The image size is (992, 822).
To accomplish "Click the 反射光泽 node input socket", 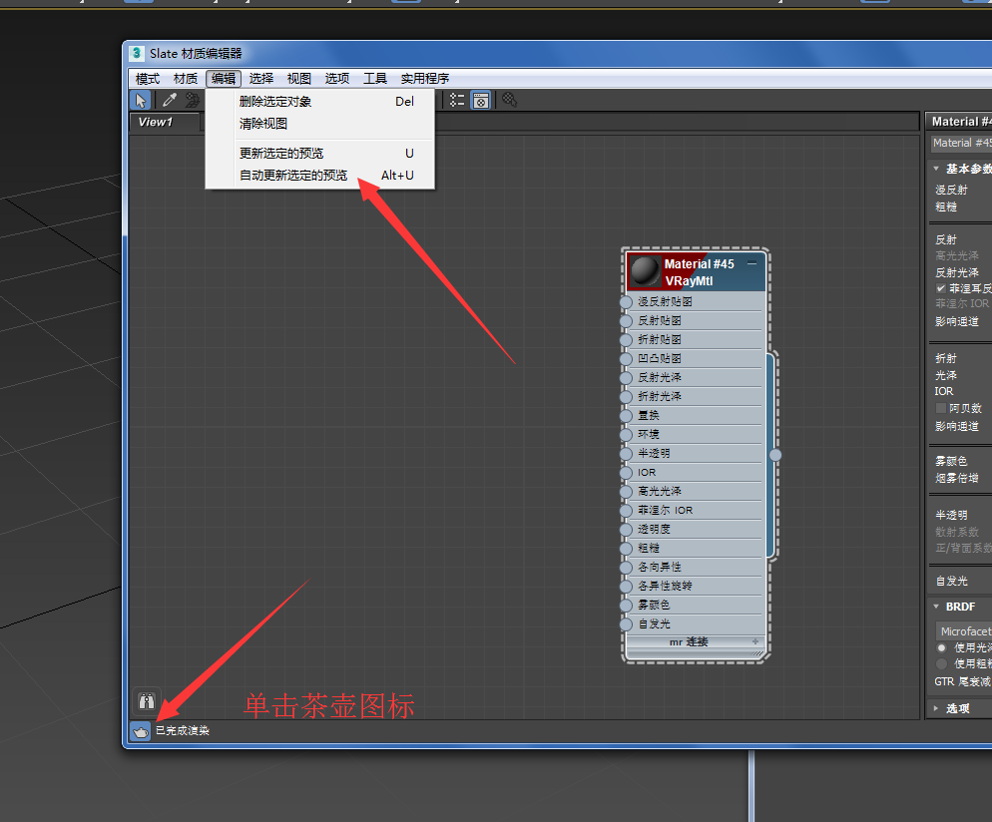I will click(626, 378).
